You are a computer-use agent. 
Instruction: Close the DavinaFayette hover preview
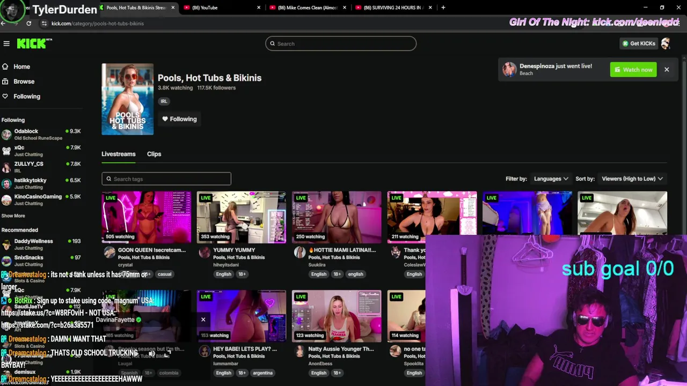pos(203,320)
